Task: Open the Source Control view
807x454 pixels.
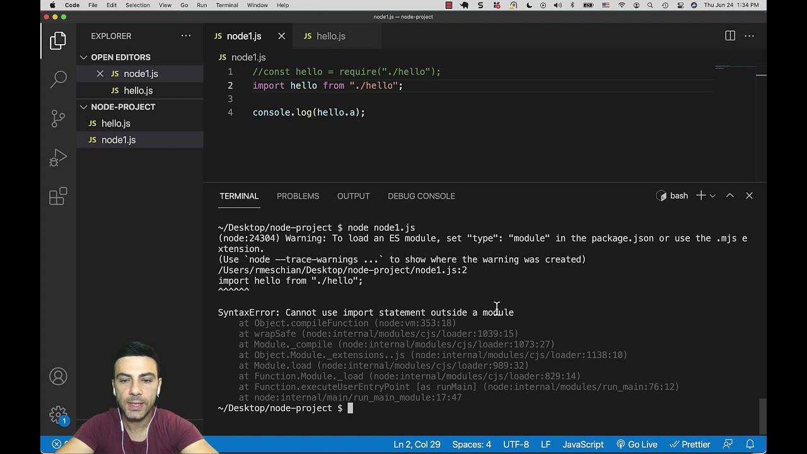Action: pyautogui.click(x=58, y=118)
